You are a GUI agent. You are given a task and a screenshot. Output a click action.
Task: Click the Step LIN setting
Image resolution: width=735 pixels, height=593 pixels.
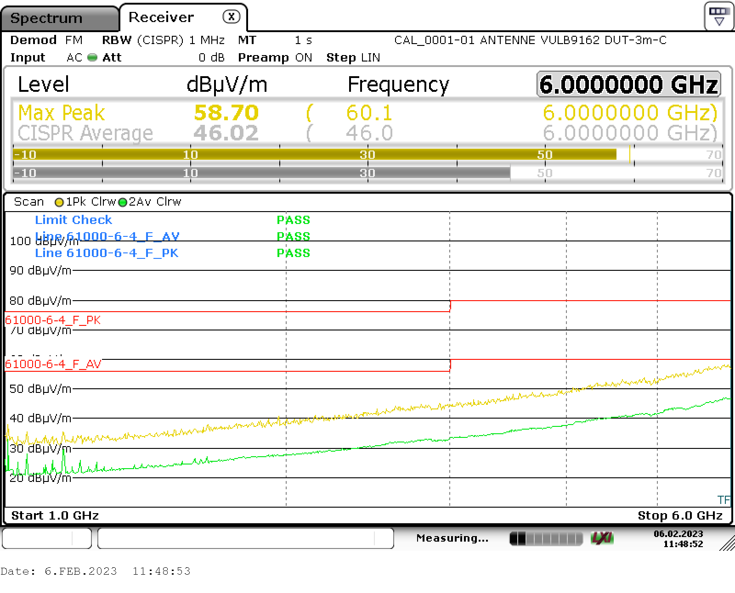[353, 57]
